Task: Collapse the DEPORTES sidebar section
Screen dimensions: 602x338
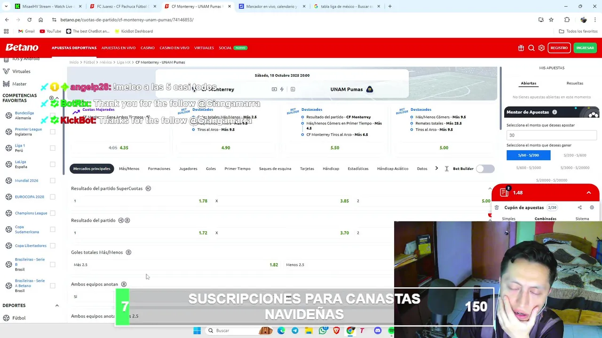Action: tap(57, 306)
